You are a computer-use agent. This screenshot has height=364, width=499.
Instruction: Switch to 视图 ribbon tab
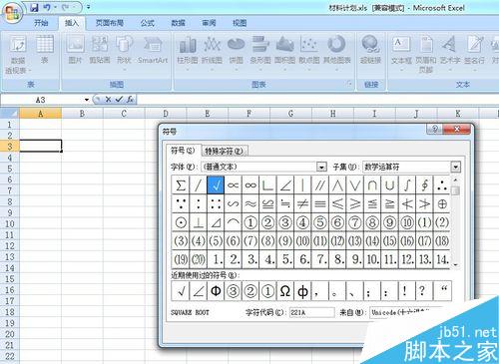tap(240, 23)
